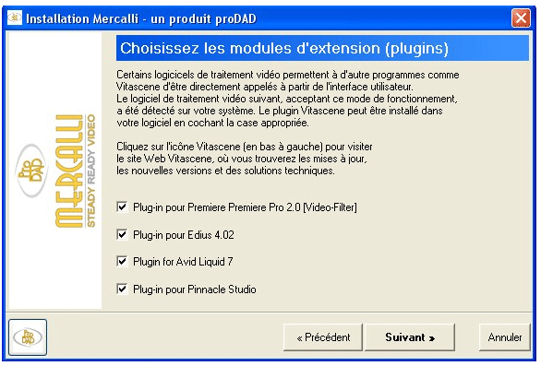The width and height of the screenshot is (541, 366).
Task: Untick the Pinnacle Studio plug-in checkbox
Action: 122,289
